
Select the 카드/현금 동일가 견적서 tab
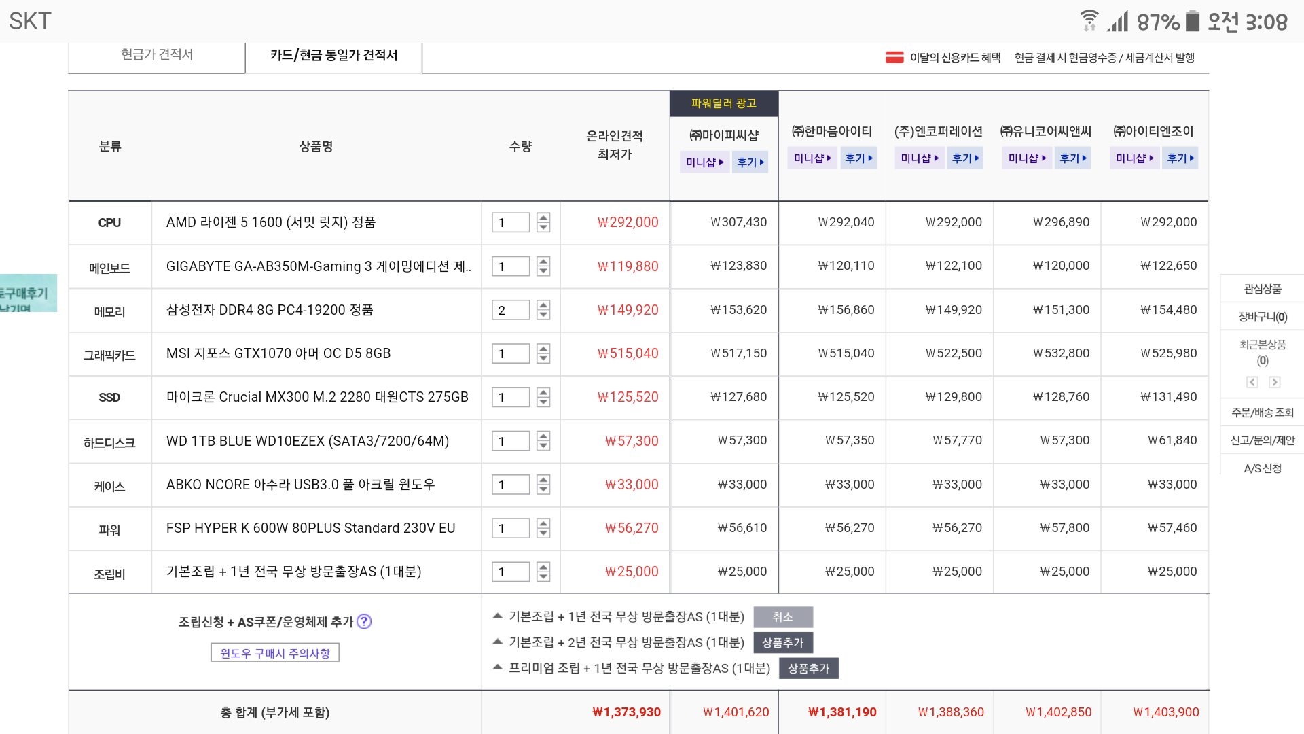coord(333,55)
